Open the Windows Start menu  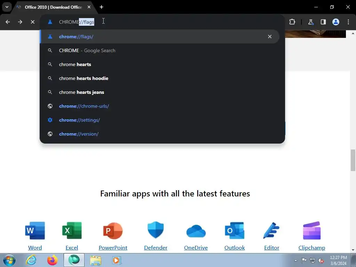[9, 260]
